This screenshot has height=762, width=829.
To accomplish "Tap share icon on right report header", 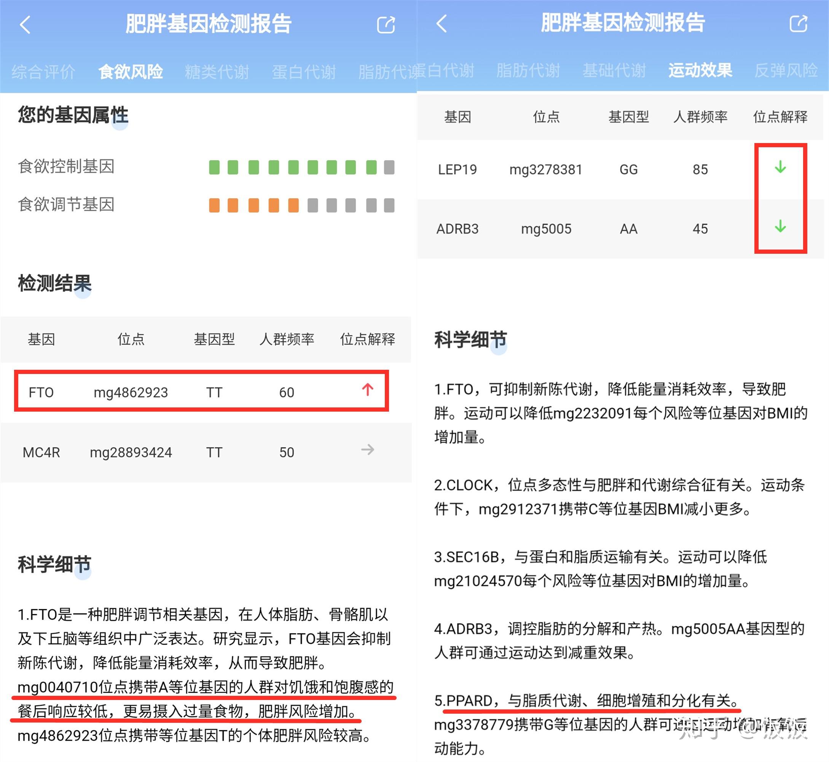I will (x=799, y=24).
